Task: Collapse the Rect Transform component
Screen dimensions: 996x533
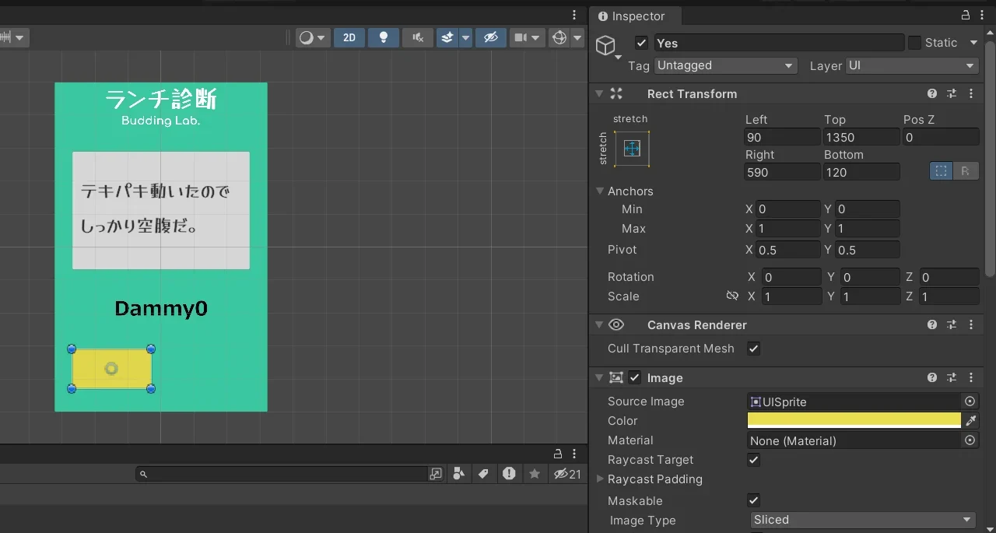Action: 599,93
